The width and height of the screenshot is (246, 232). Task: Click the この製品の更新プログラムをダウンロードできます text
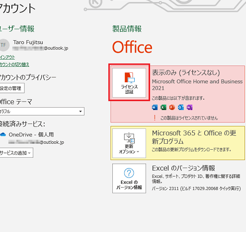pyautogui.click(x=191, y=150)
